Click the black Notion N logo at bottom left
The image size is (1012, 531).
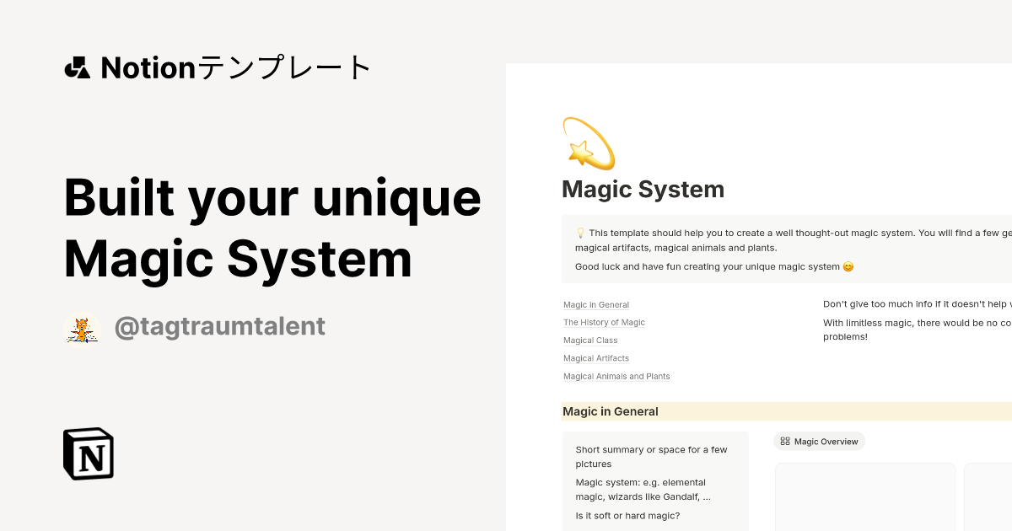(x=89, y=453)
